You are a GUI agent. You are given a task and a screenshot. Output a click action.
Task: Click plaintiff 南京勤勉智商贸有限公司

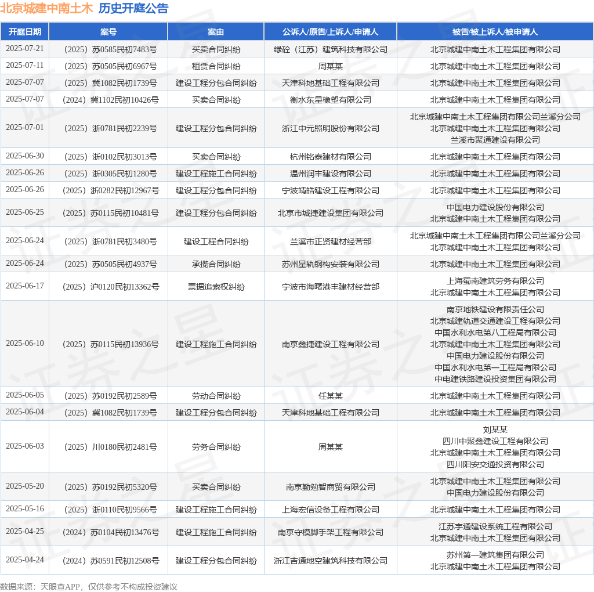pyautogui.click(x=330, y=487)
